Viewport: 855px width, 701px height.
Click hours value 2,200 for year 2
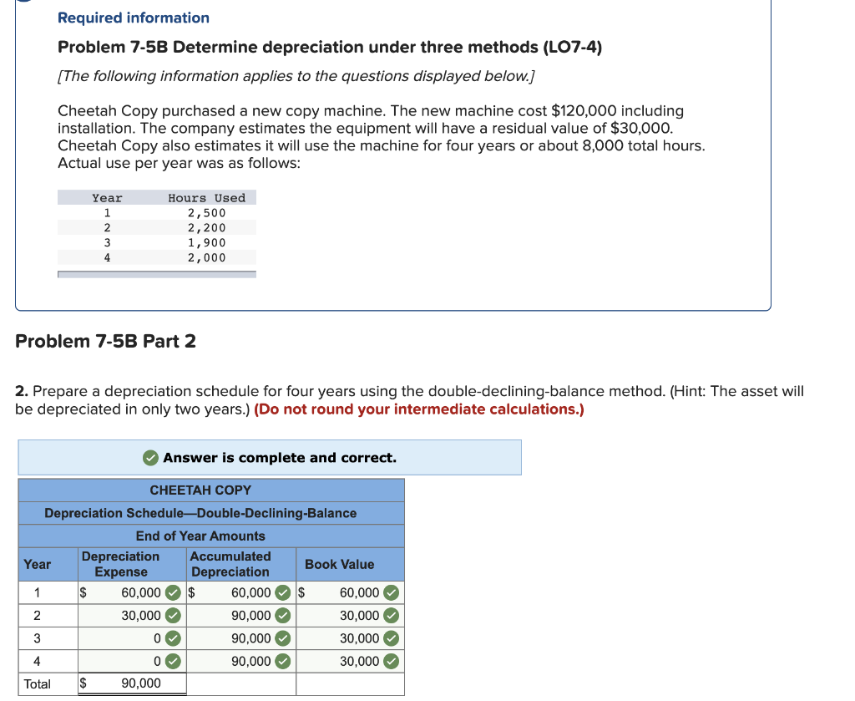207,227
